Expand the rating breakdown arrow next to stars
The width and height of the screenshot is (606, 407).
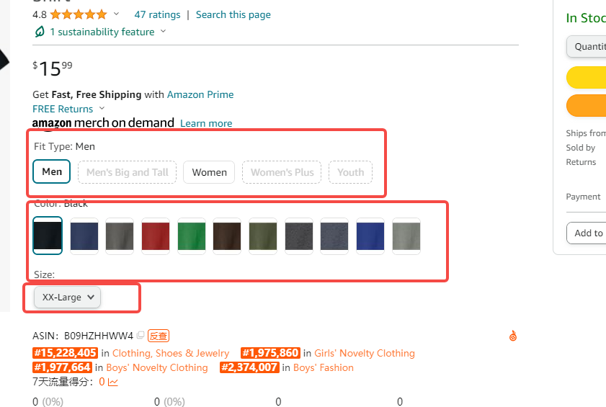tap(116, 14)
